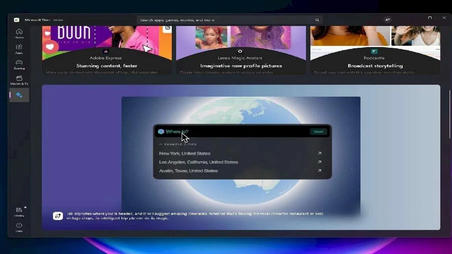Select Los Angeles, California, United States
Viewport: 452px width, 254px height.
(x=199, y=162)
